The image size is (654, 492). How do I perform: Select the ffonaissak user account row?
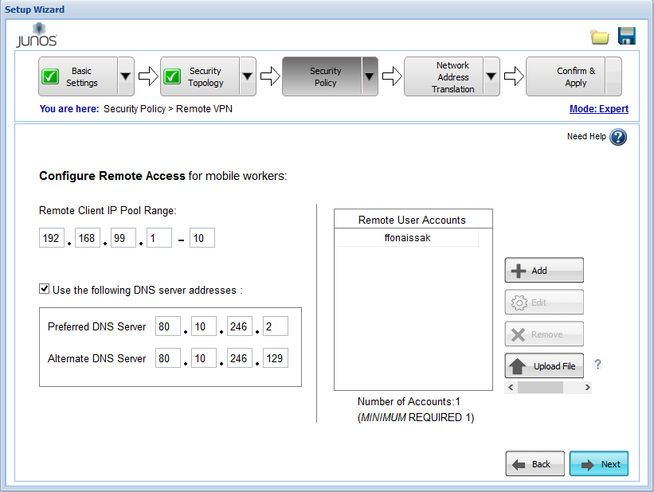tap(407, 238)
